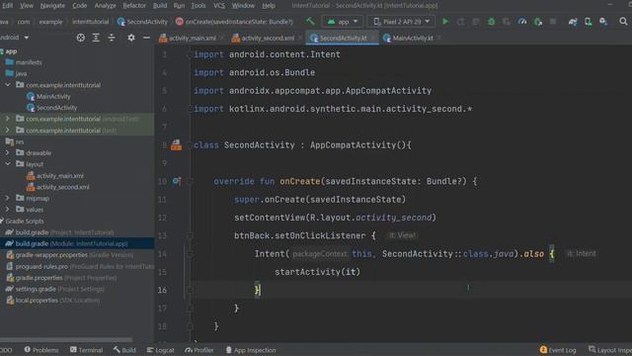Click the Profile app gauge icon
Screen dimensions: 632x356
522,22
